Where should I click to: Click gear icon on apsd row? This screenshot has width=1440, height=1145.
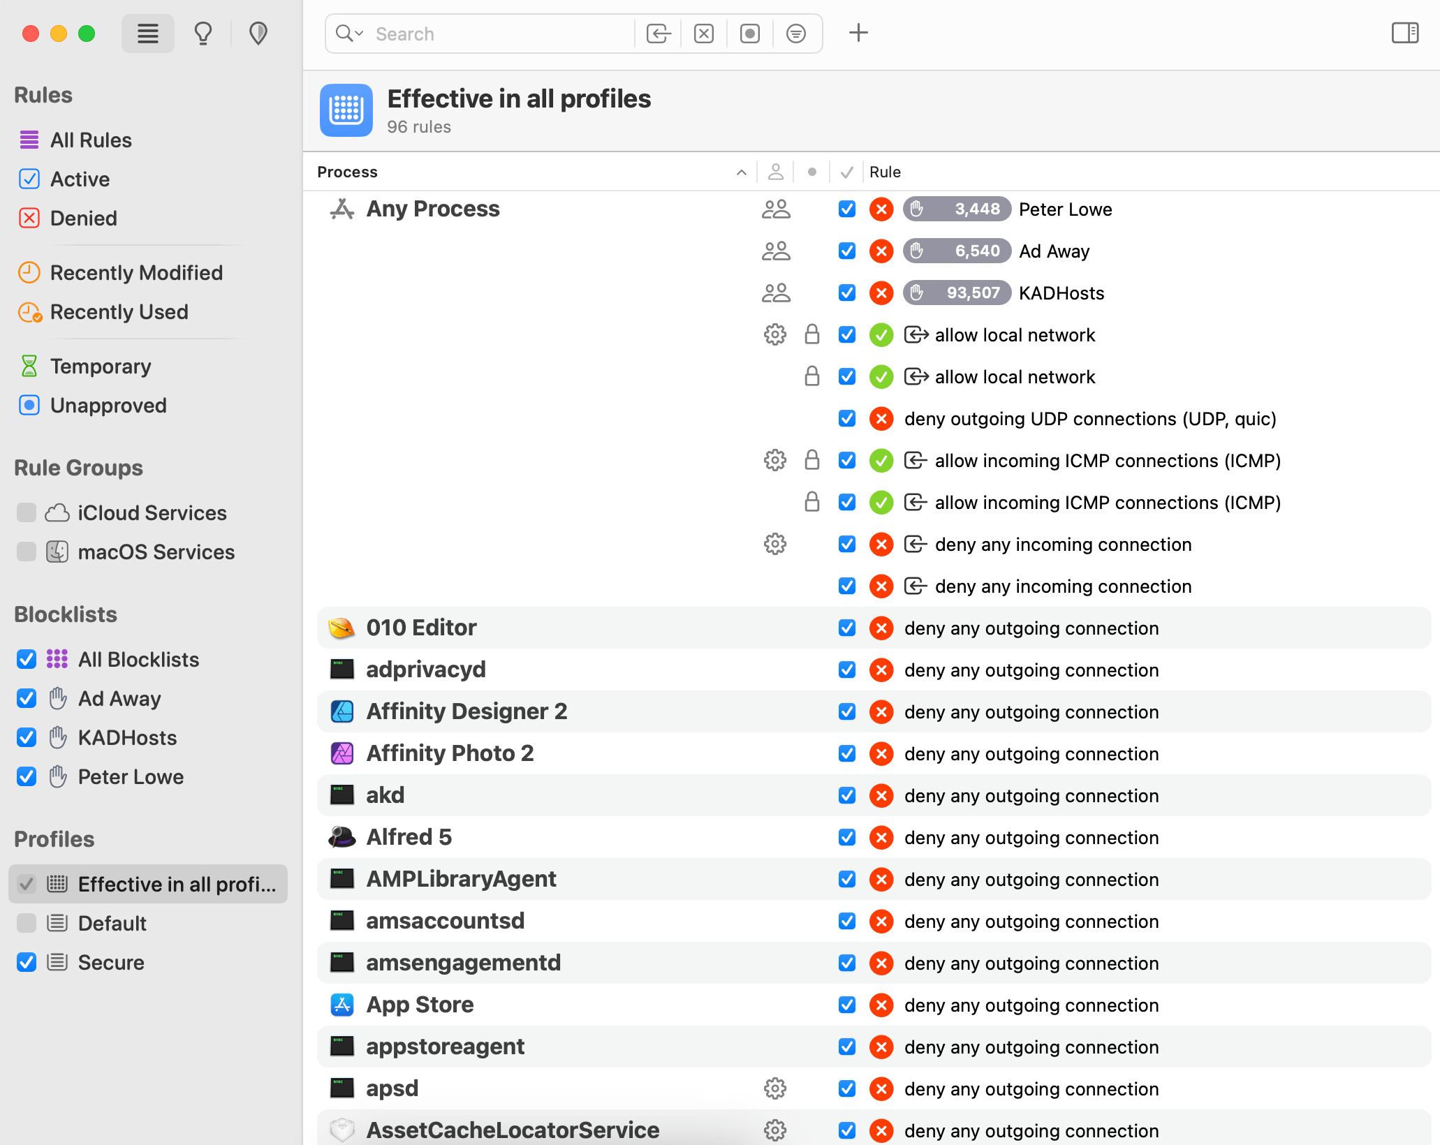(775, 1089)
